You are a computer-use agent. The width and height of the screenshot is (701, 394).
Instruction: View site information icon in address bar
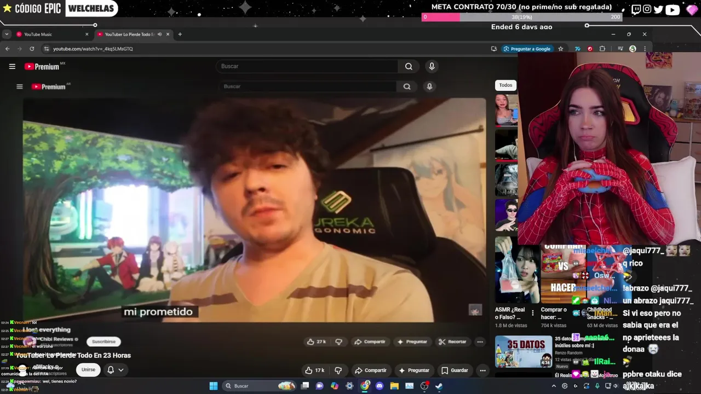point(46,49)
